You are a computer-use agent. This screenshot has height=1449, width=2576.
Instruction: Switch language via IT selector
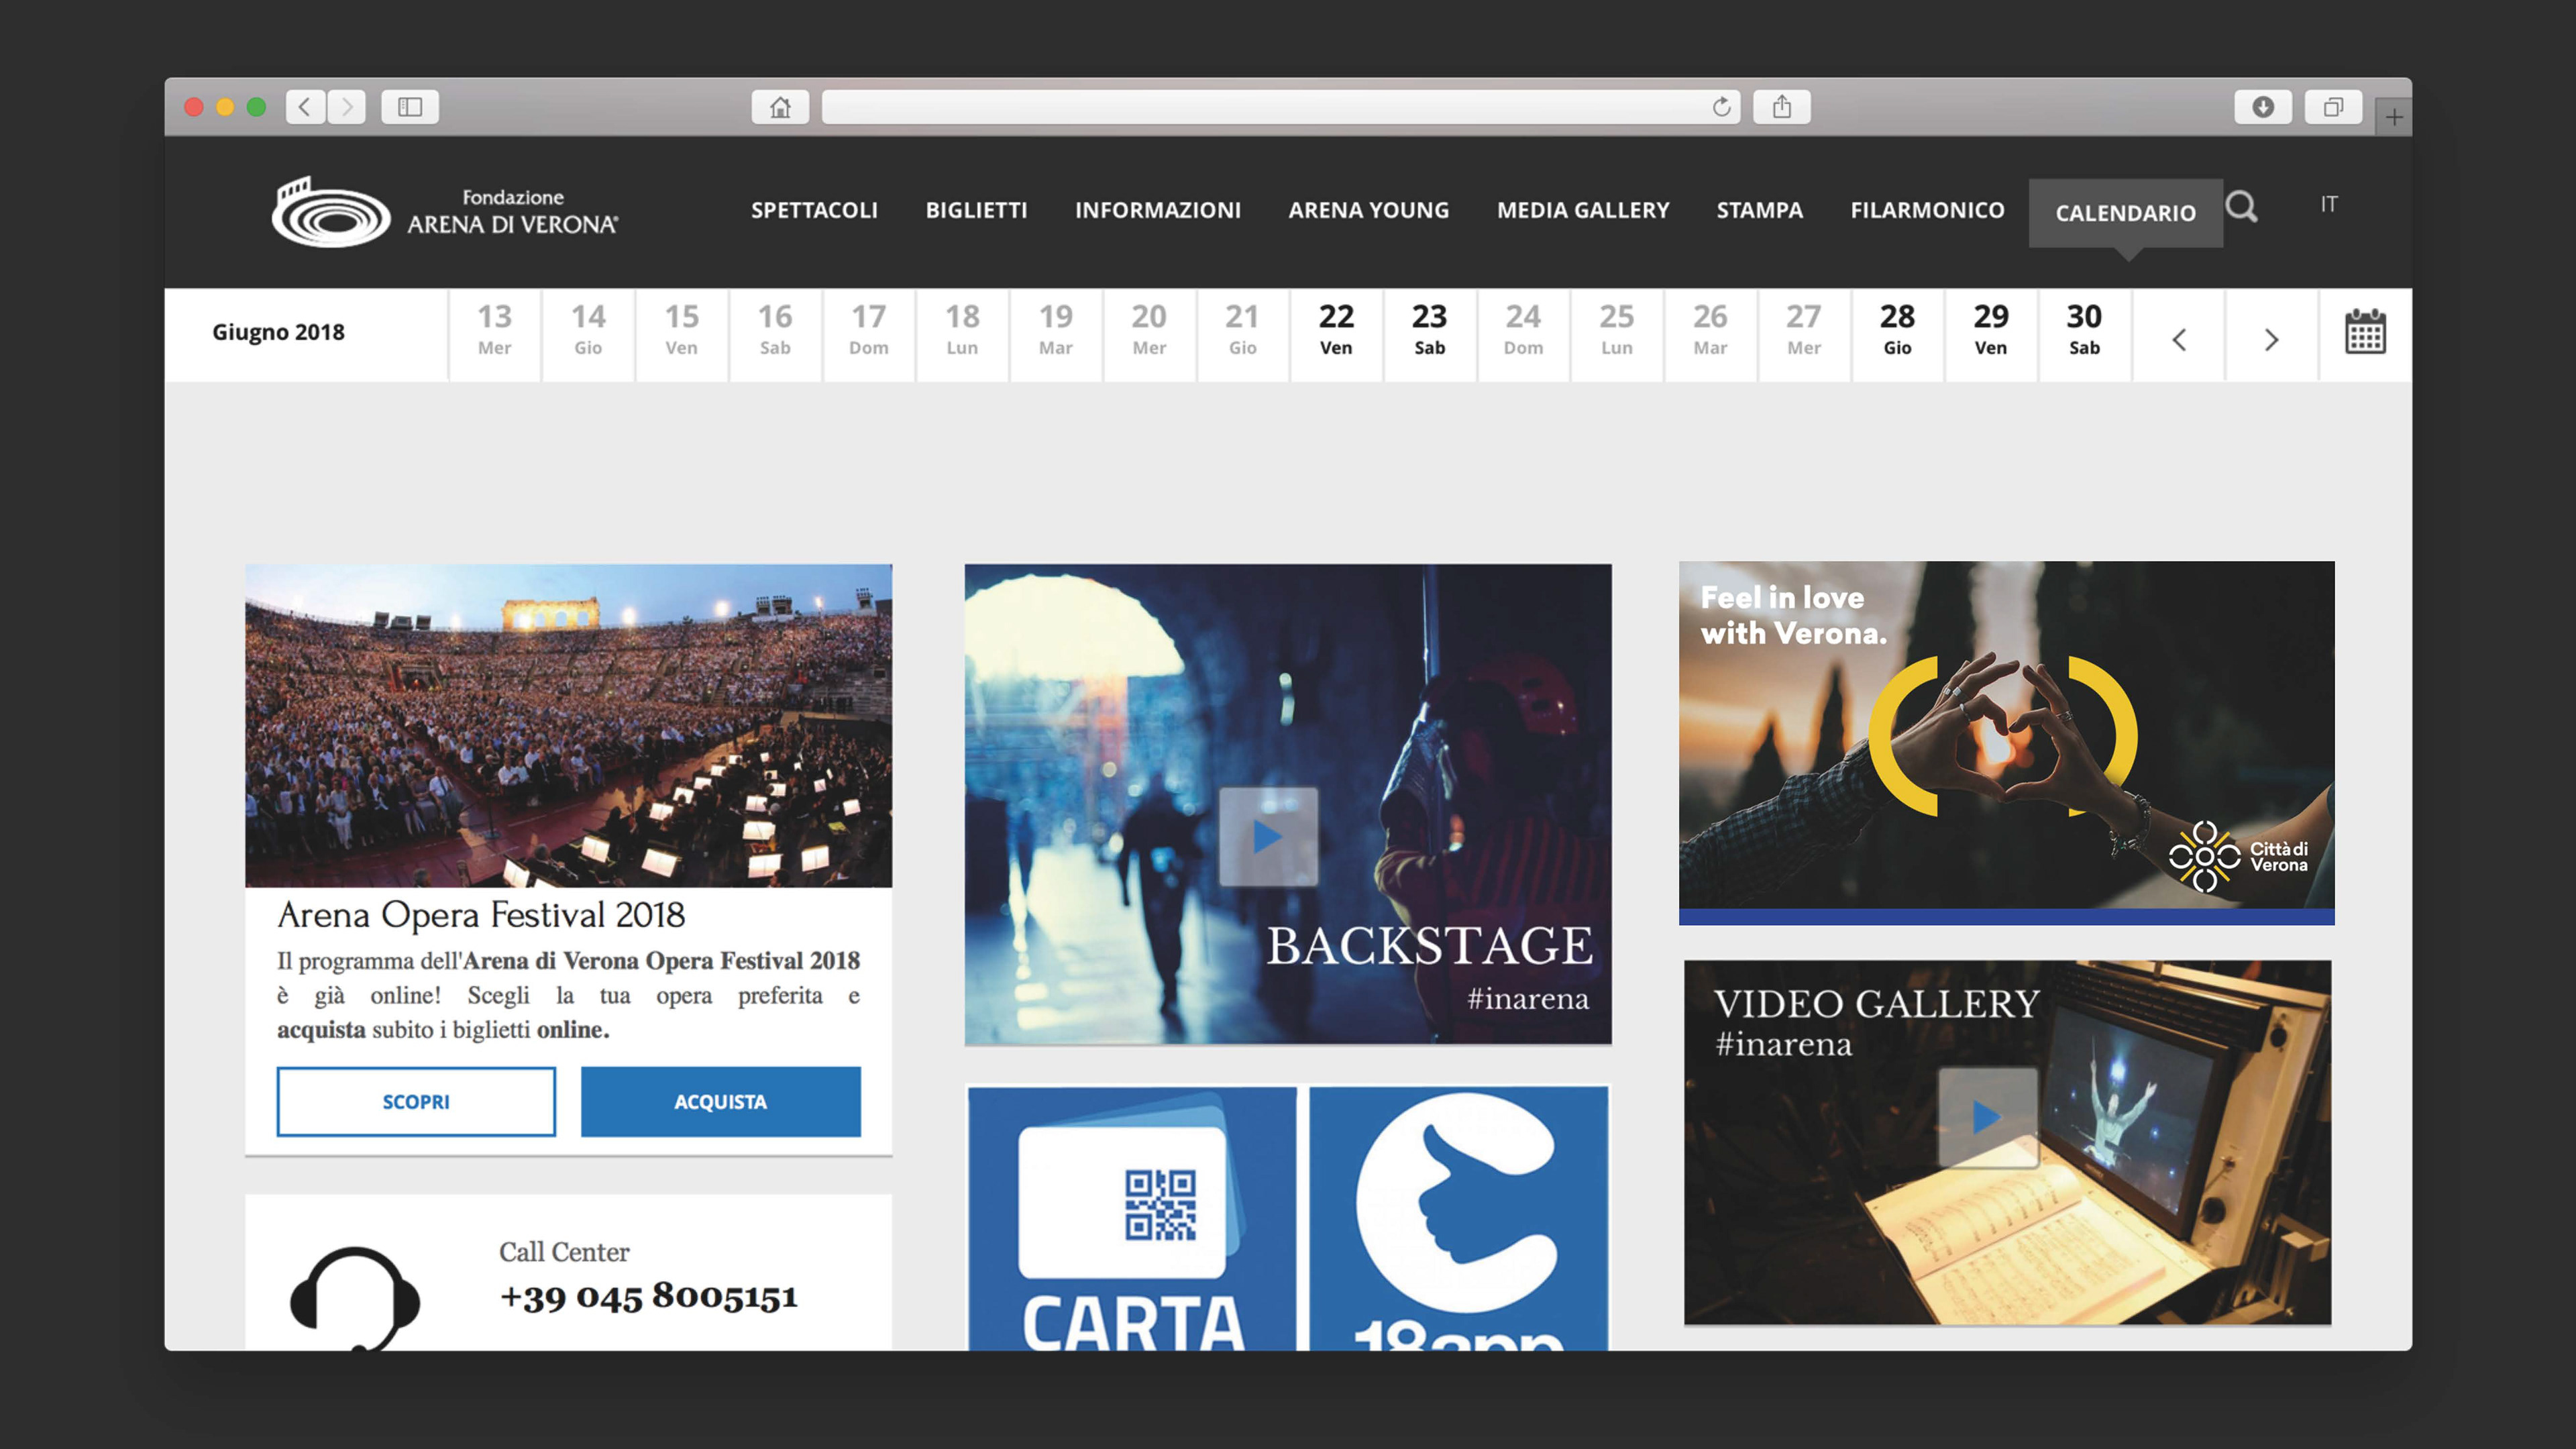2329,204
